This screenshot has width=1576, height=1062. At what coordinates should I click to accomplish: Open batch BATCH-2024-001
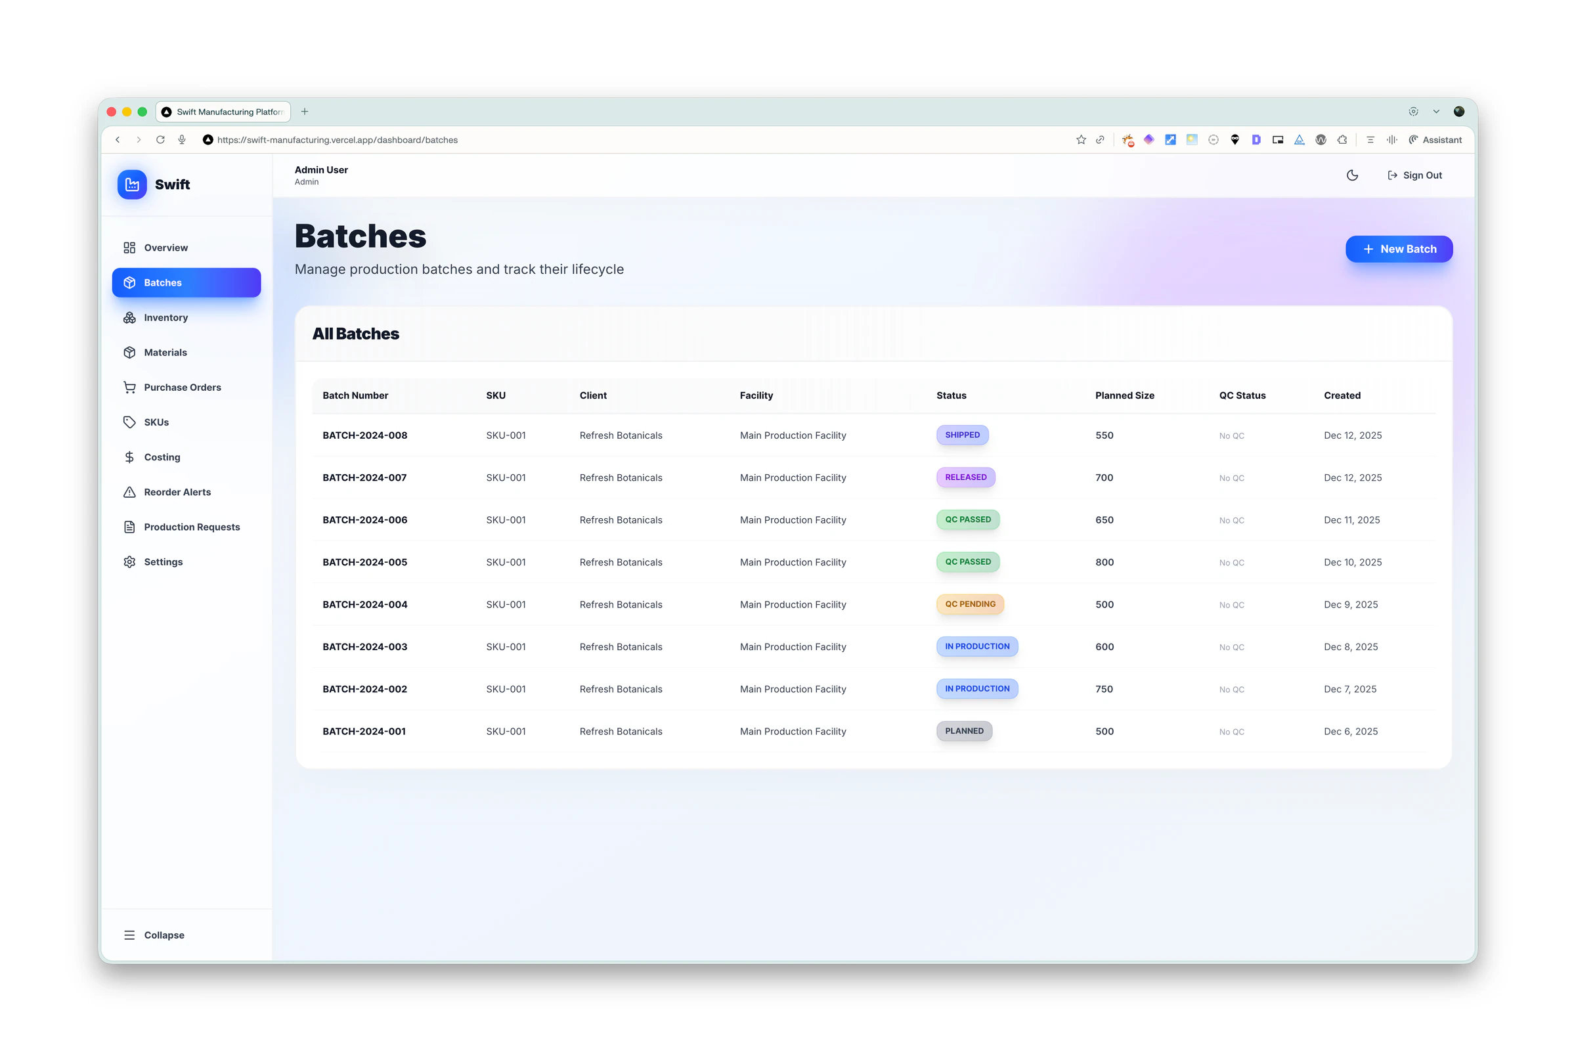tap(364, 732)
